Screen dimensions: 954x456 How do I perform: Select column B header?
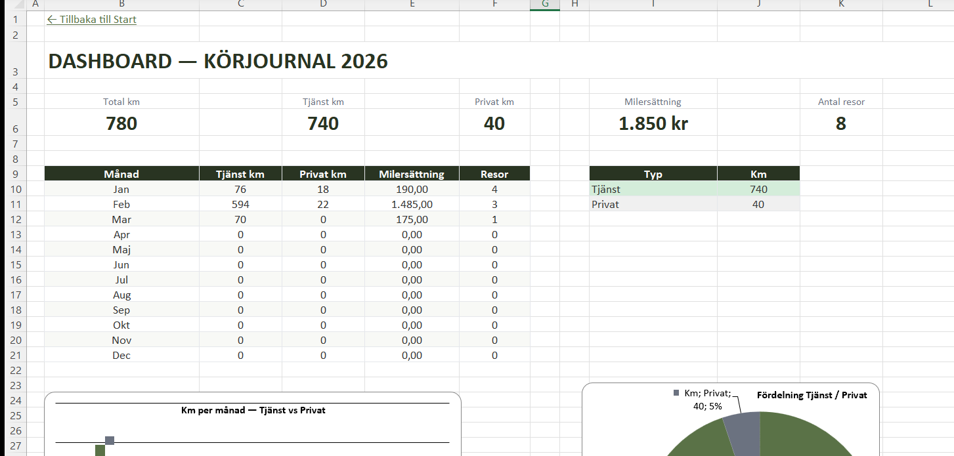(x=121, y=5)
